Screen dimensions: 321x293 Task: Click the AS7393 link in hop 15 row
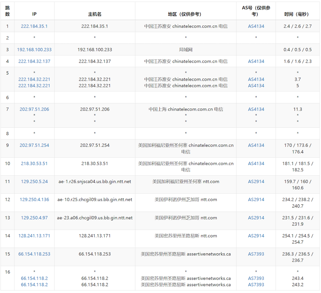point(256,254)
